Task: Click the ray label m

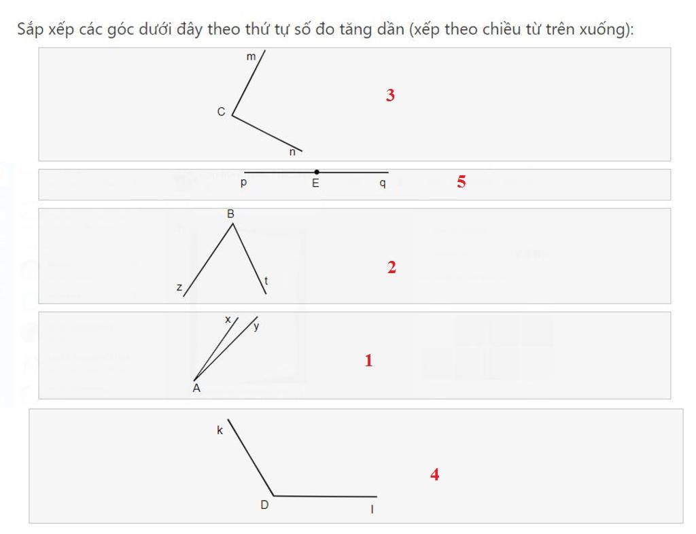Action: (251, 57)
